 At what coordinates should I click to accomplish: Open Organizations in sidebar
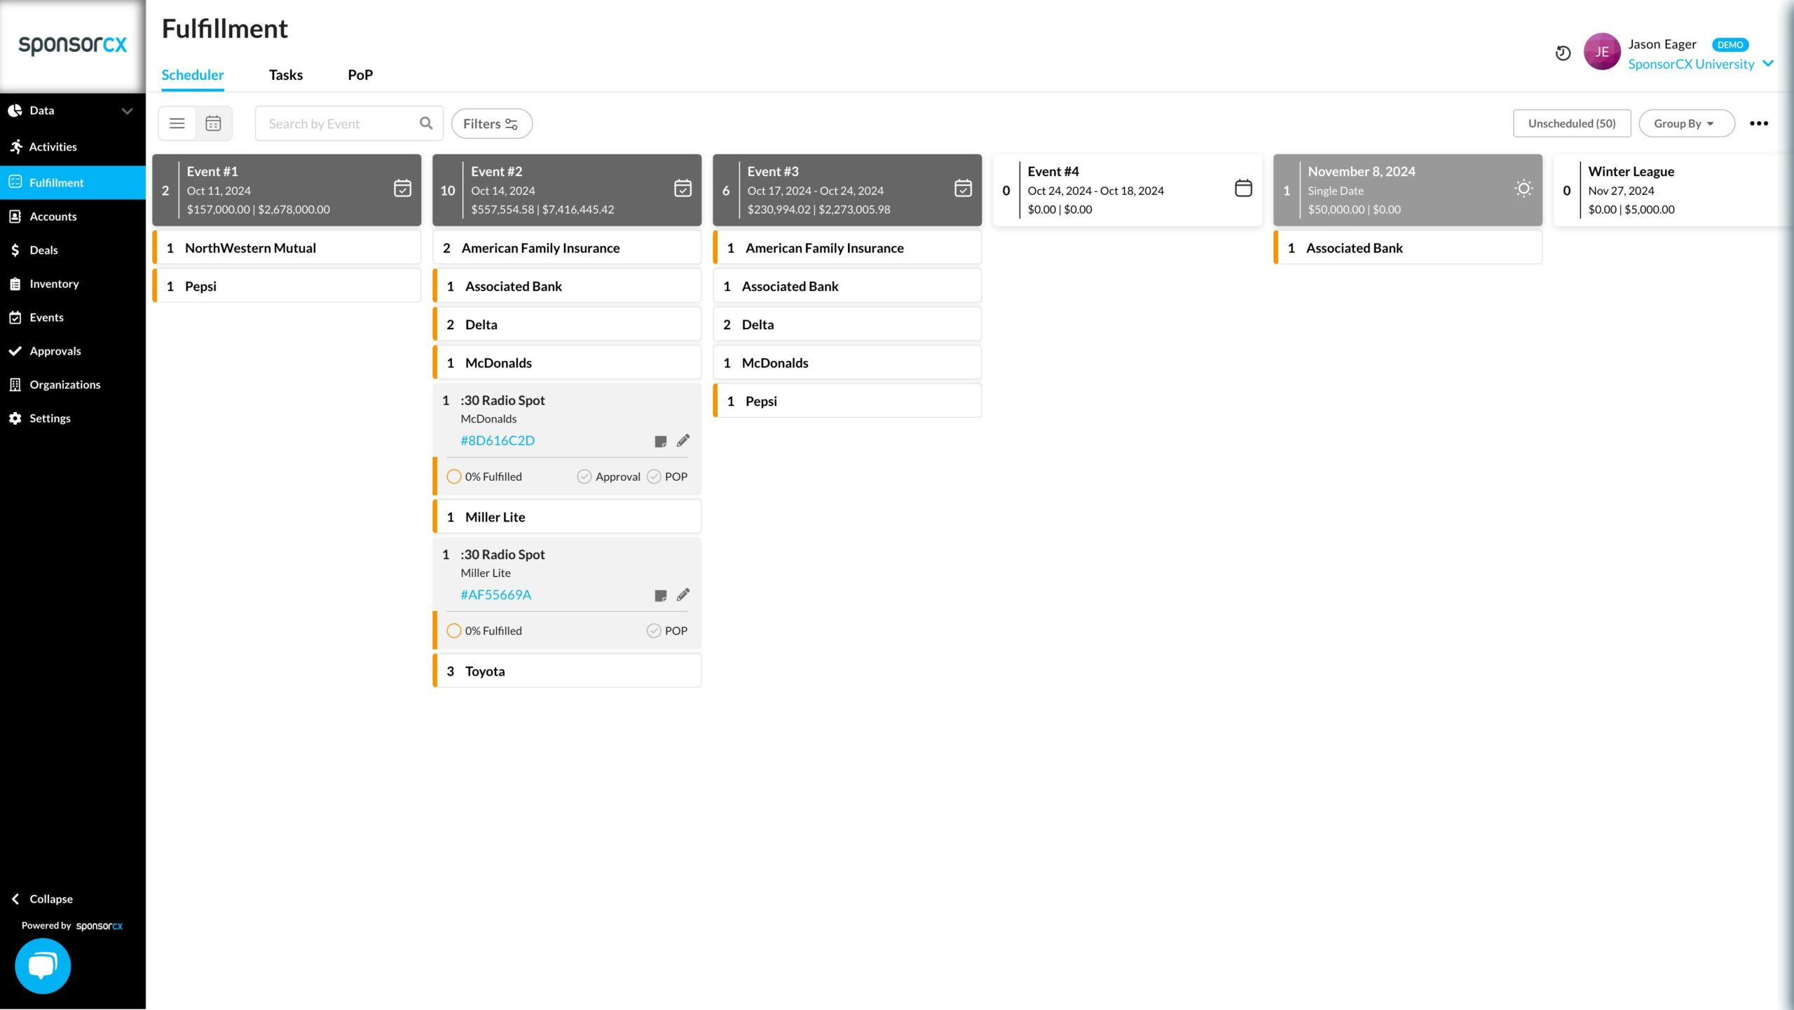tap(73, 385)
